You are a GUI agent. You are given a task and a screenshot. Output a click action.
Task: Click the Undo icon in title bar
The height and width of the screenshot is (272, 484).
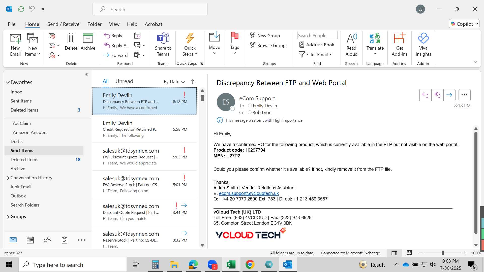32,9
